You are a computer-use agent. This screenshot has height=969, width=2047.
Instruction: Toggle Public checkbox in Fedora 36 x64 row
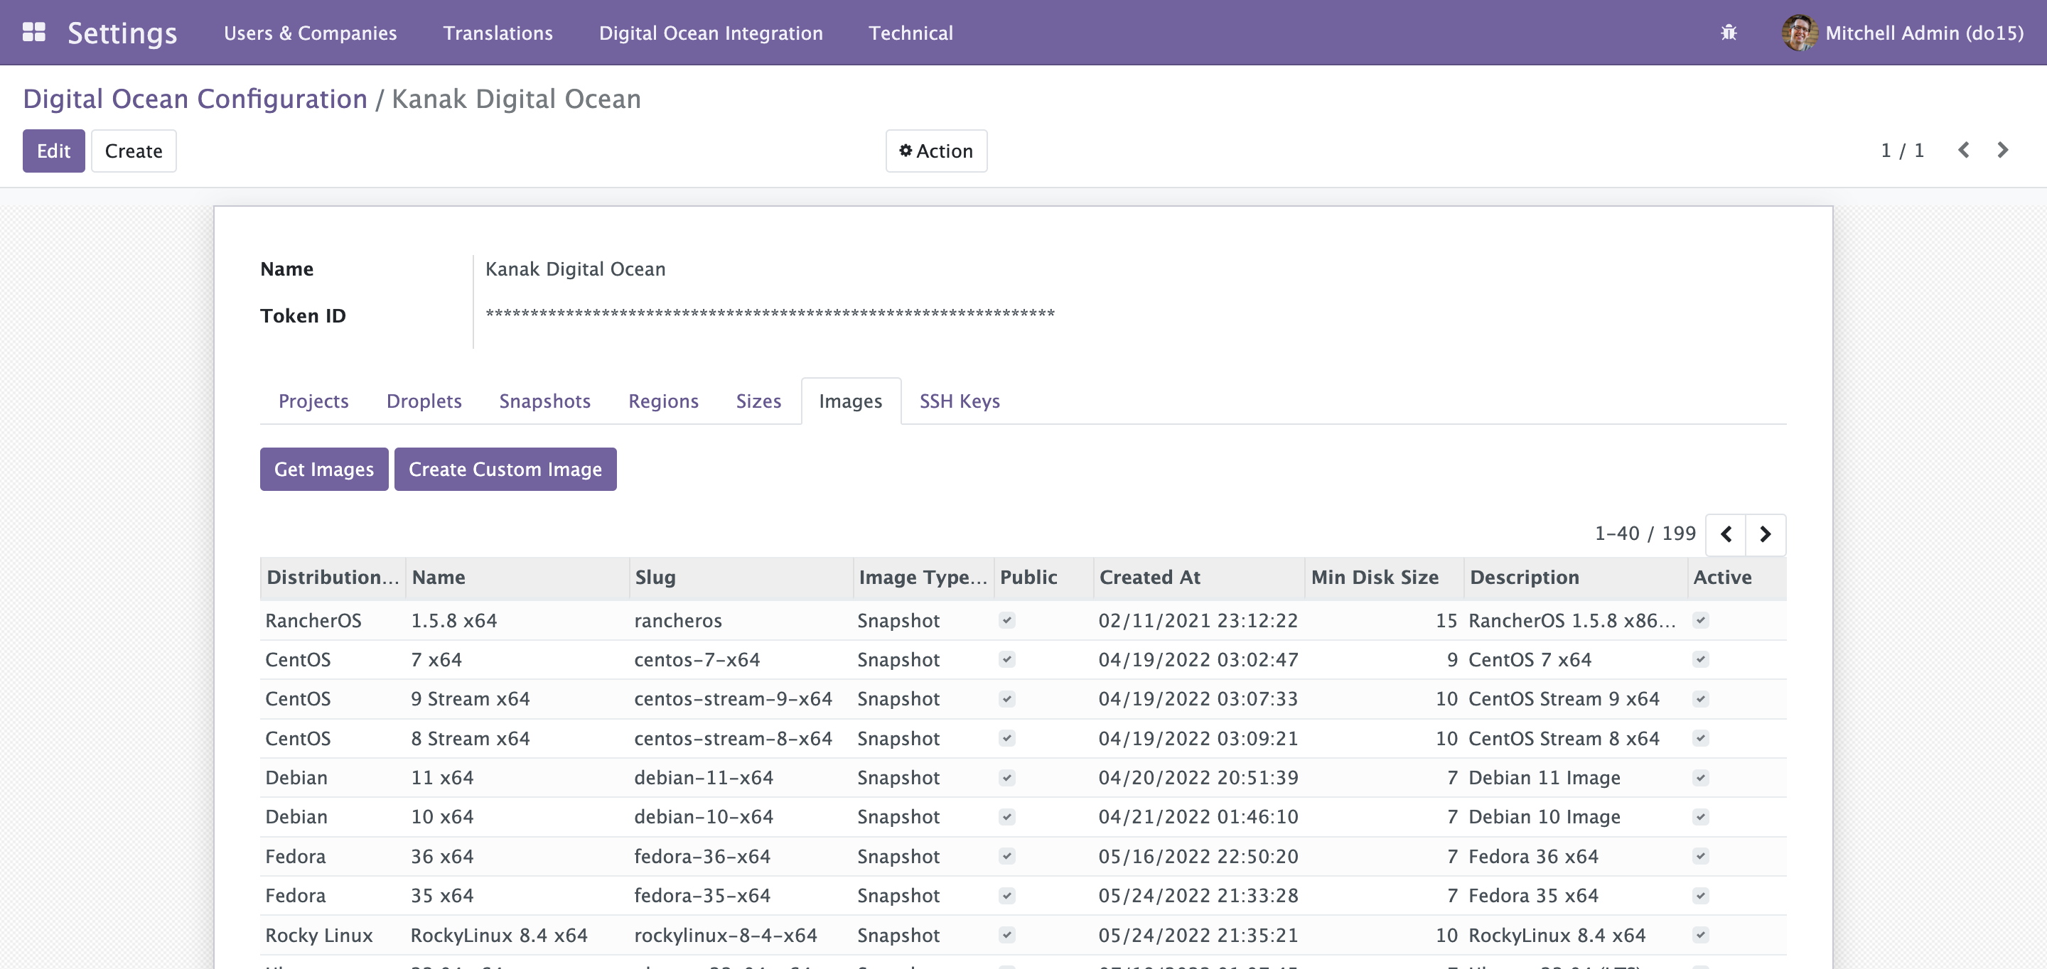(1007, 856)
